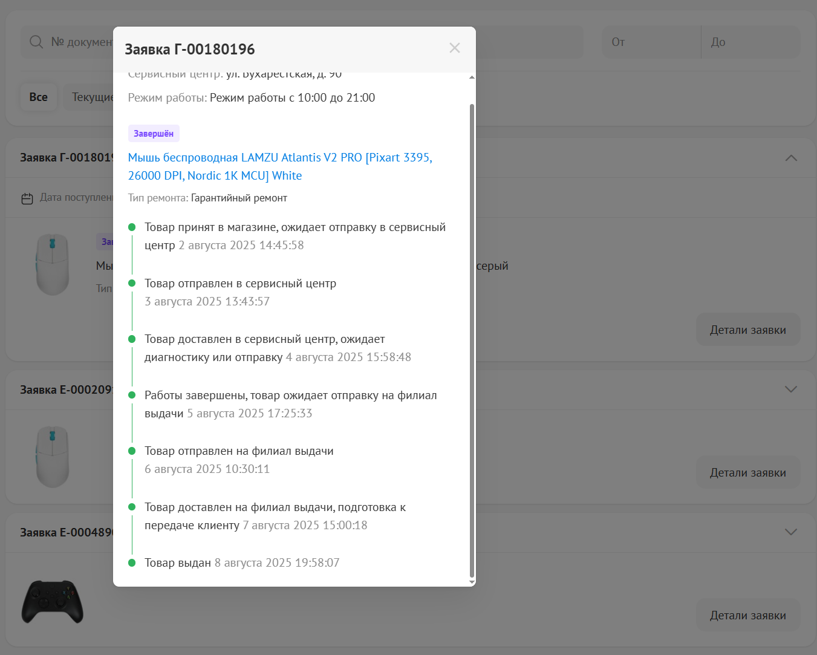This screenshot has height=655, width=817.
Task: Click the green dot for Товар отправлен в сервисный центр
Action: [x=132, y=284]
